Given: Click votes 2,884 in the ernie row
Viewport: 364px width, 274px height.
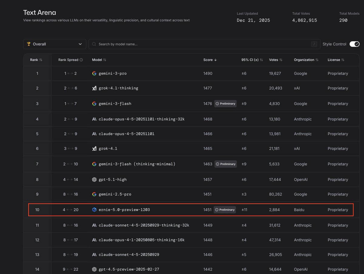Looking at the screenshot, I should coord(275,210).
